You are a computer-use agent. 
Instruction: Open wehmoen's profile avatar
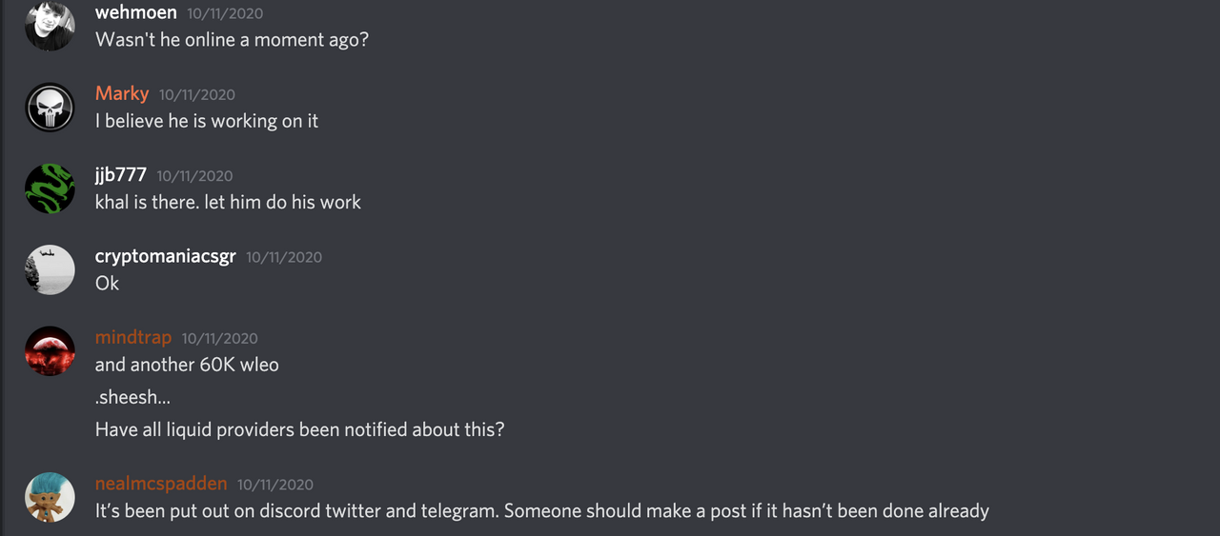point(50,27)
